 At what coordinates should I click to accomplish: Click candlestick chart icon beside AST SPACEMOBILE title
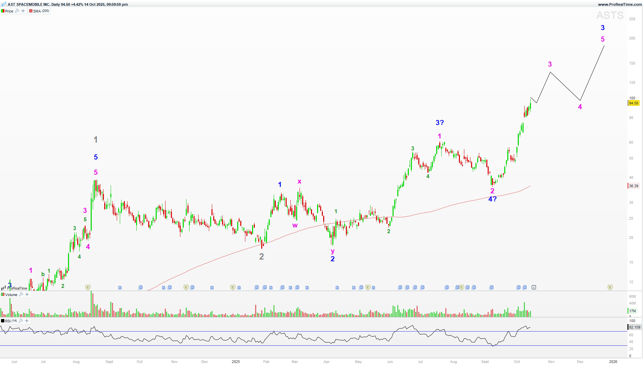pos(3,4)
